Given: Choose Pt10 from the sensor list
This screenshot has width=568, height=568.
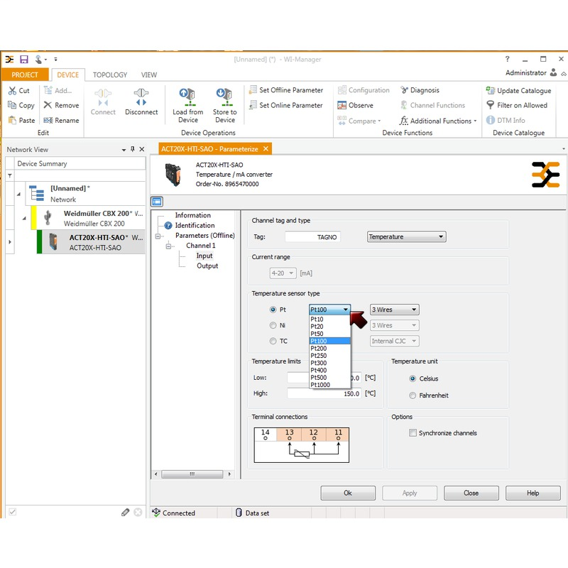Looking at the screenshot, I should tap(329, 319).
